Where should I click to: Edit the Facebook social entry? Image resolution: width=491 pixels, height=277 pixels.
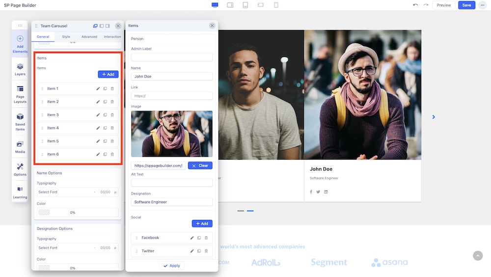coord(192,238)
